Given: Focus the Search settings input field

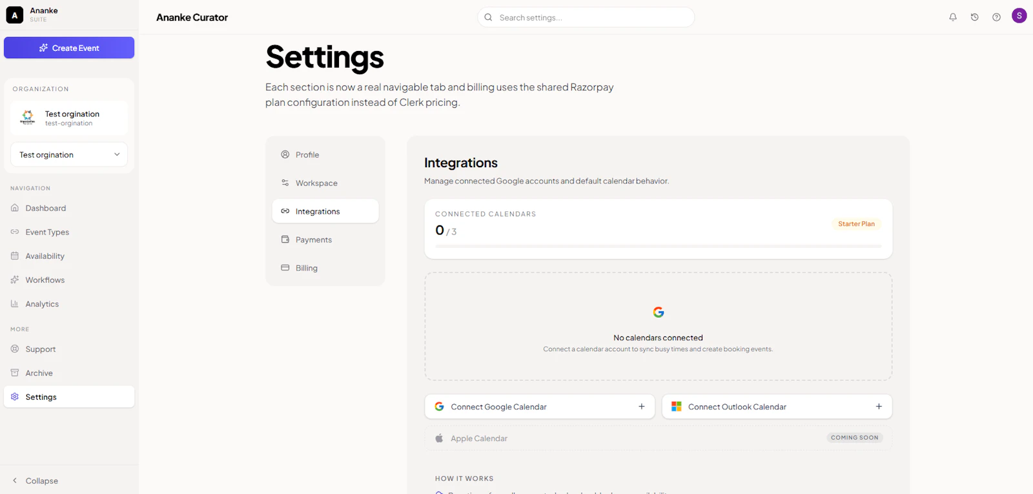Looking at the screenshot, I should [586, 17].
